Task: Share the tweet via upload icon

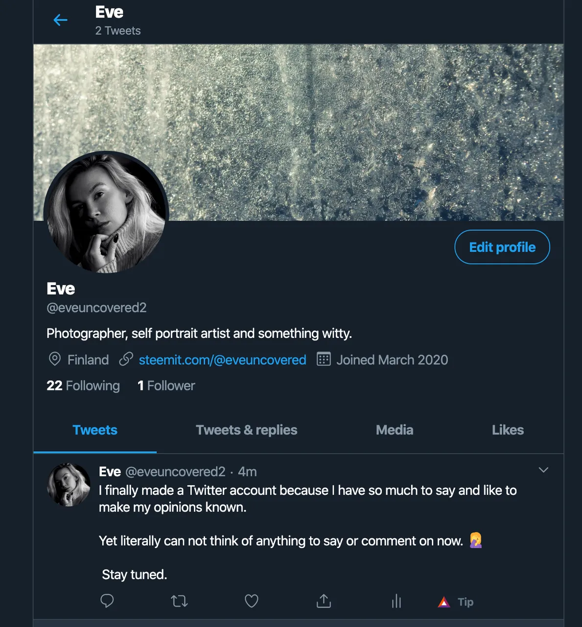Action: pos(324,601)
